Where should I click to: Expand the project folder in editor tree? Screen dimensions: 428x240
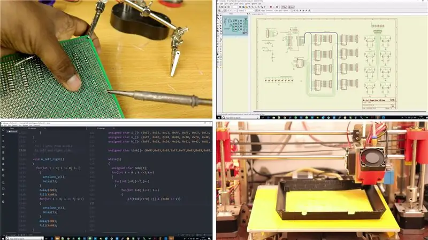(12, 131)
